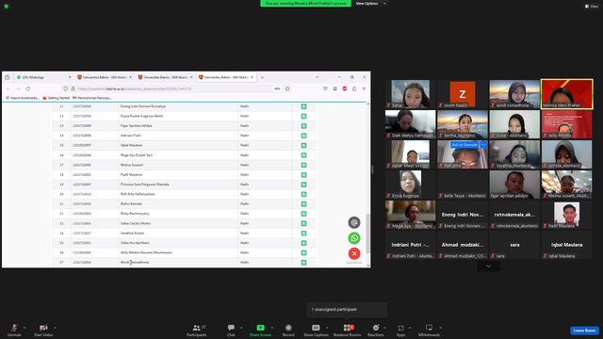Click the 90% zoom level indicator
The height and width of the screenshot is (339, 603).
point(277,89)
